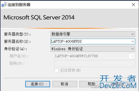
Task: Click the 身份验证(A) label
Action: [16, 49]
